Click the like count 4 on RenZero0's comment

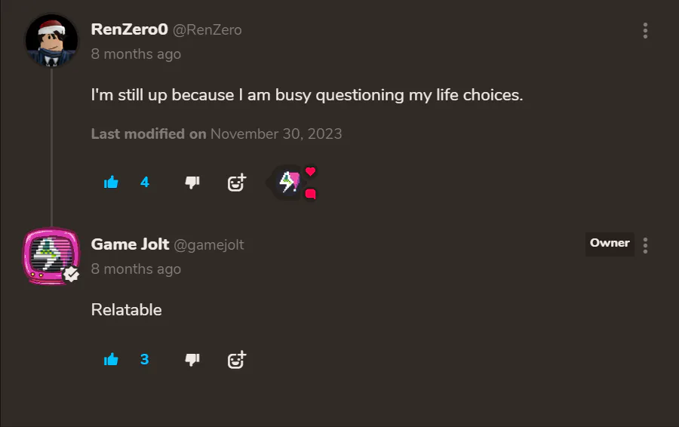145,183
